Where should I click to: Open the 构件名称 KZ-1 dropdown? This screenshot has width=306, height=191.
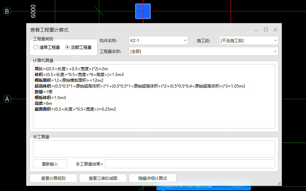pyautogui.click(x=158, y=40)
